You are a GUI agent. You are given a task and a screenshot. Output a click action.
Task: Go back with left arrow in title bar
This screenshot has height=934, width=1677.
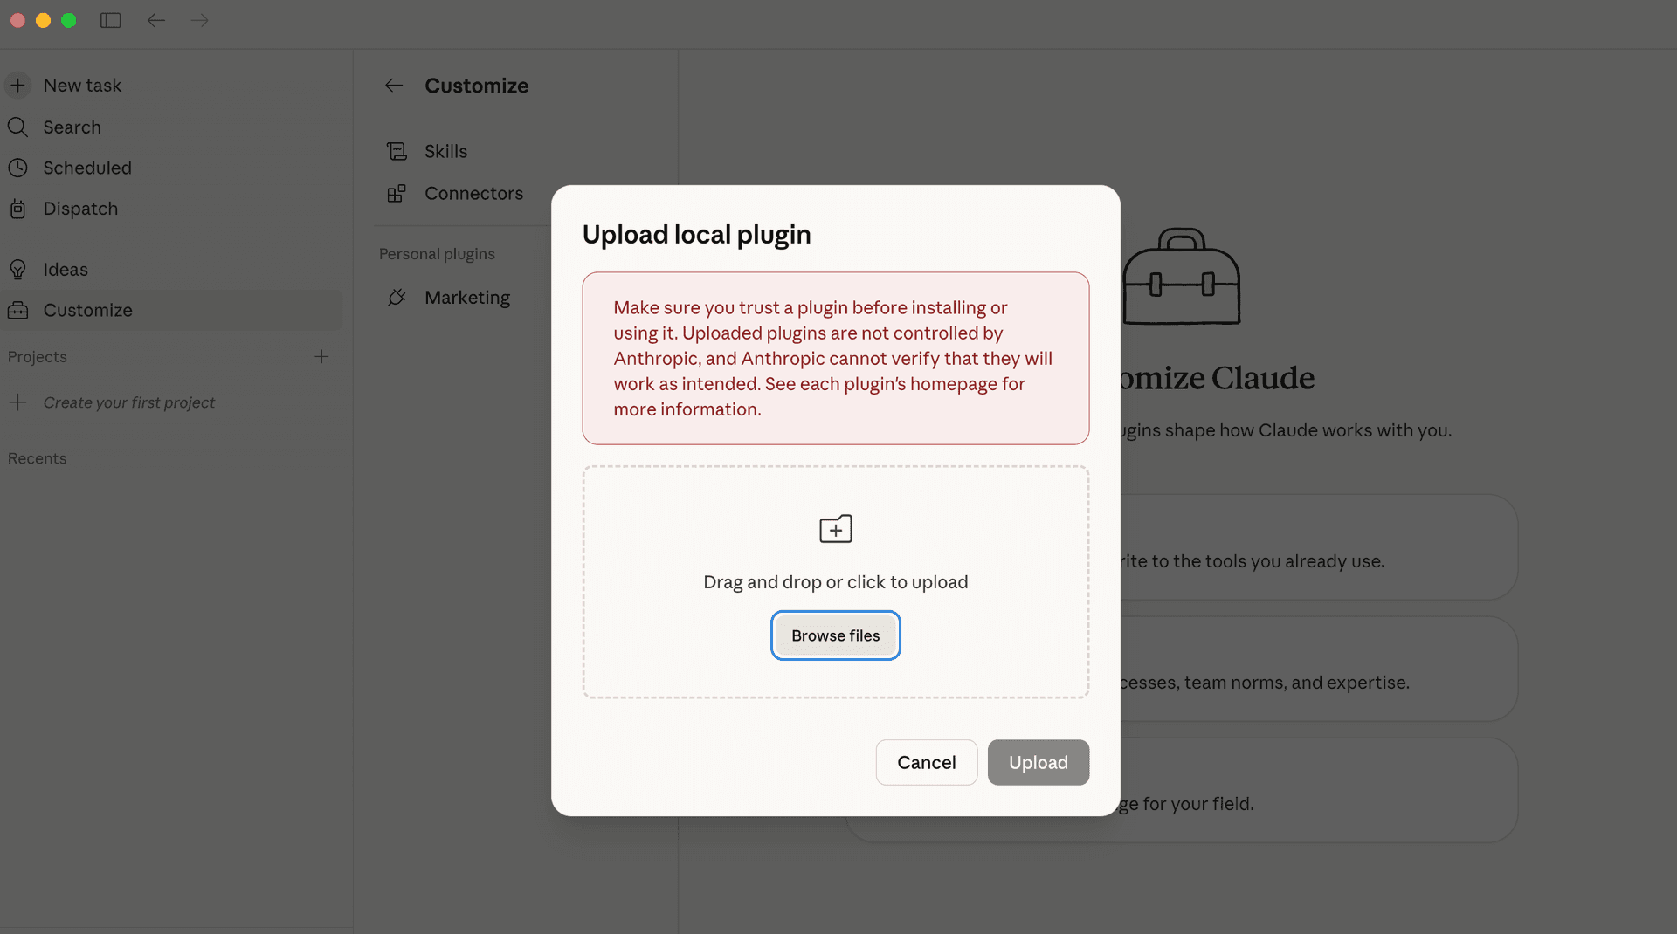(156, 20)
